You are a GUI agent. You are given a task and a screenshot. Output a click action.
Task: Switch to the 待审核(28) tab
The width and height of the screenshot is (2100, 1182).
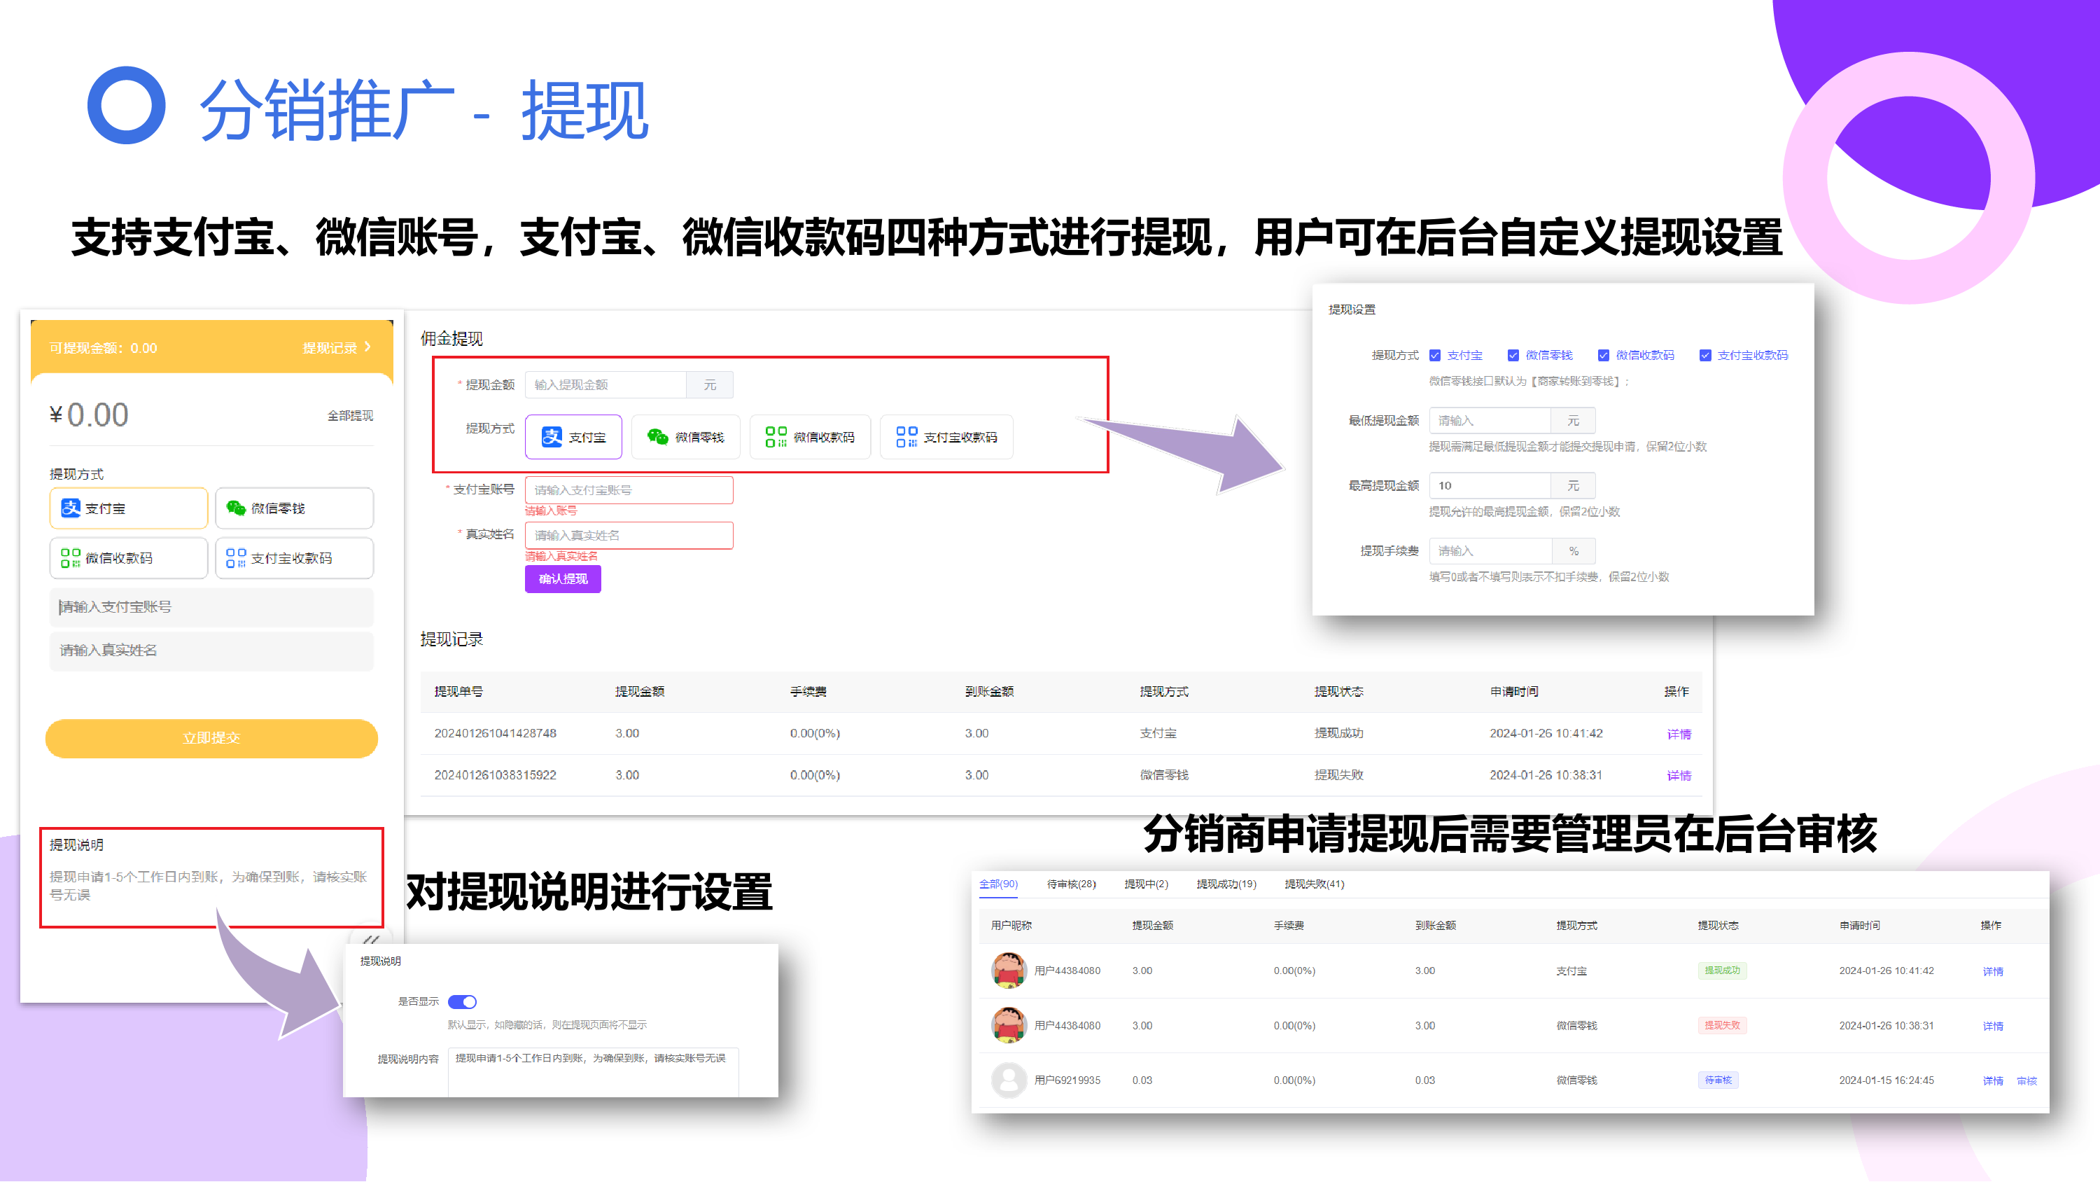click(1070, 884)
